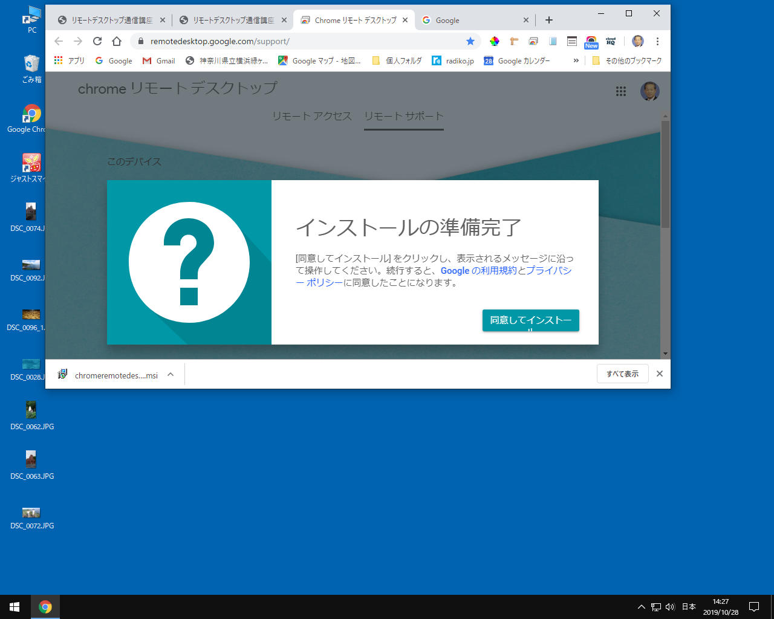Select the DSC_0062.JPG desktop file
Viewport: 774px width, 619px height.
(x=31, y=416)
